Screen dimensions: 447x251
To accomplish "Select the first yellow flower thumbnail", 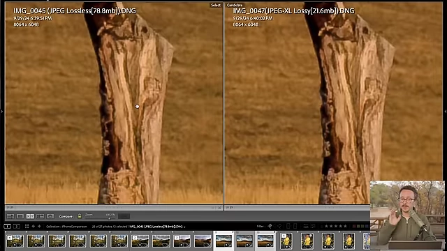I will coord(286,241).
